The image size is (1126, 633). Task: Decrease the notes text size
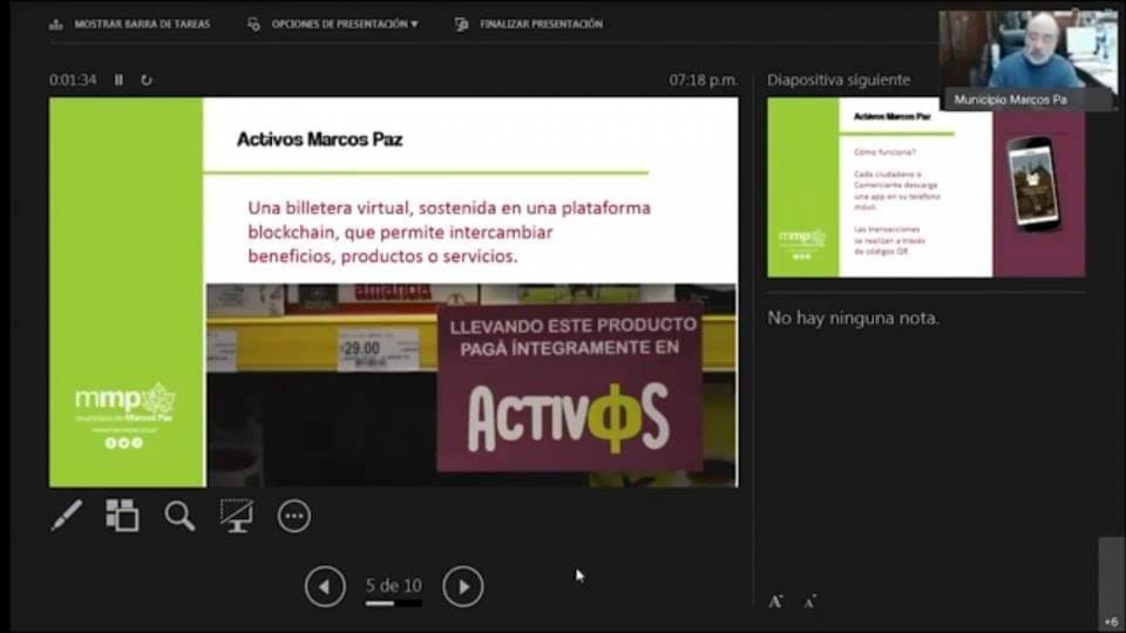pos(810,601)
